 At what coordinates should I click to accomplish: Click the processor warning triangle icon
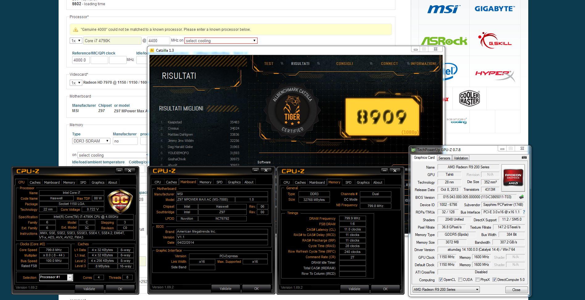76,30
